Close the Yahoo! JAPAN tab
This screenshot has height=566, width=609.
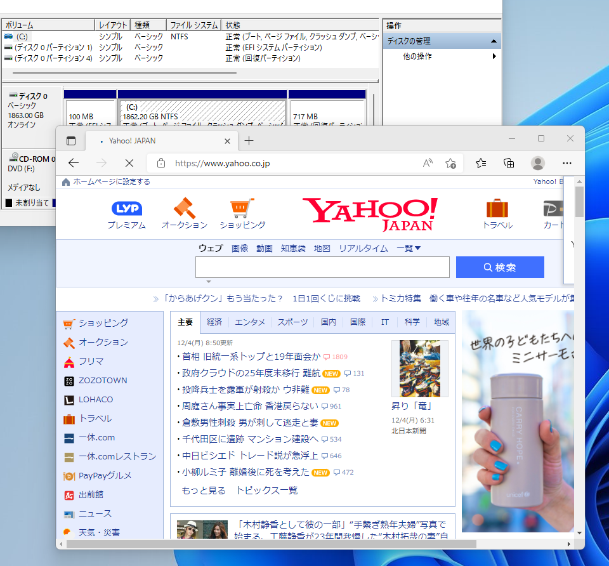228,141
